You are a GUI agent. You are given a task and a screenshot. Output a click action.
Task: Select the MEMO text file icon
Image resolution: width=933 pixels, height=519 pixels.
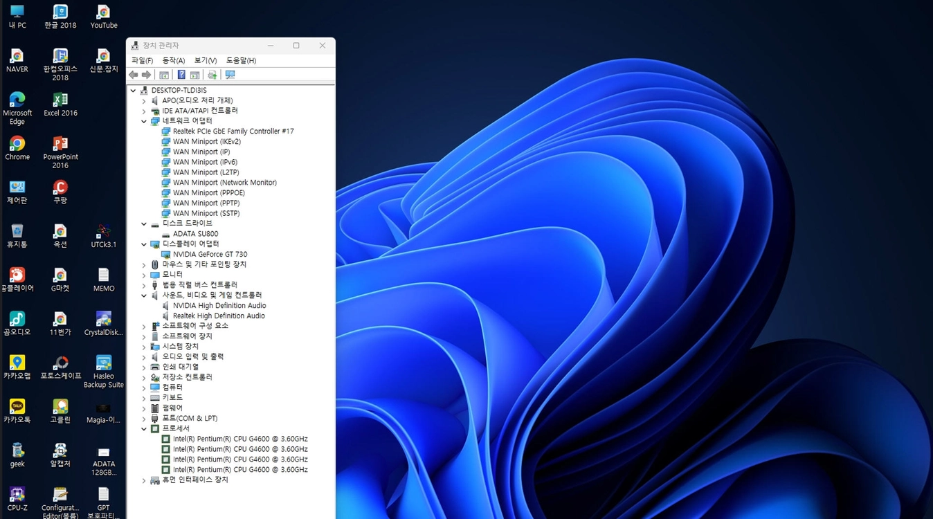(x=104, y=280)
